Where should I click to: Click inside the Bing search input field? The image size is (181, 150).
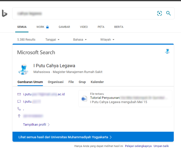point(82,13)
